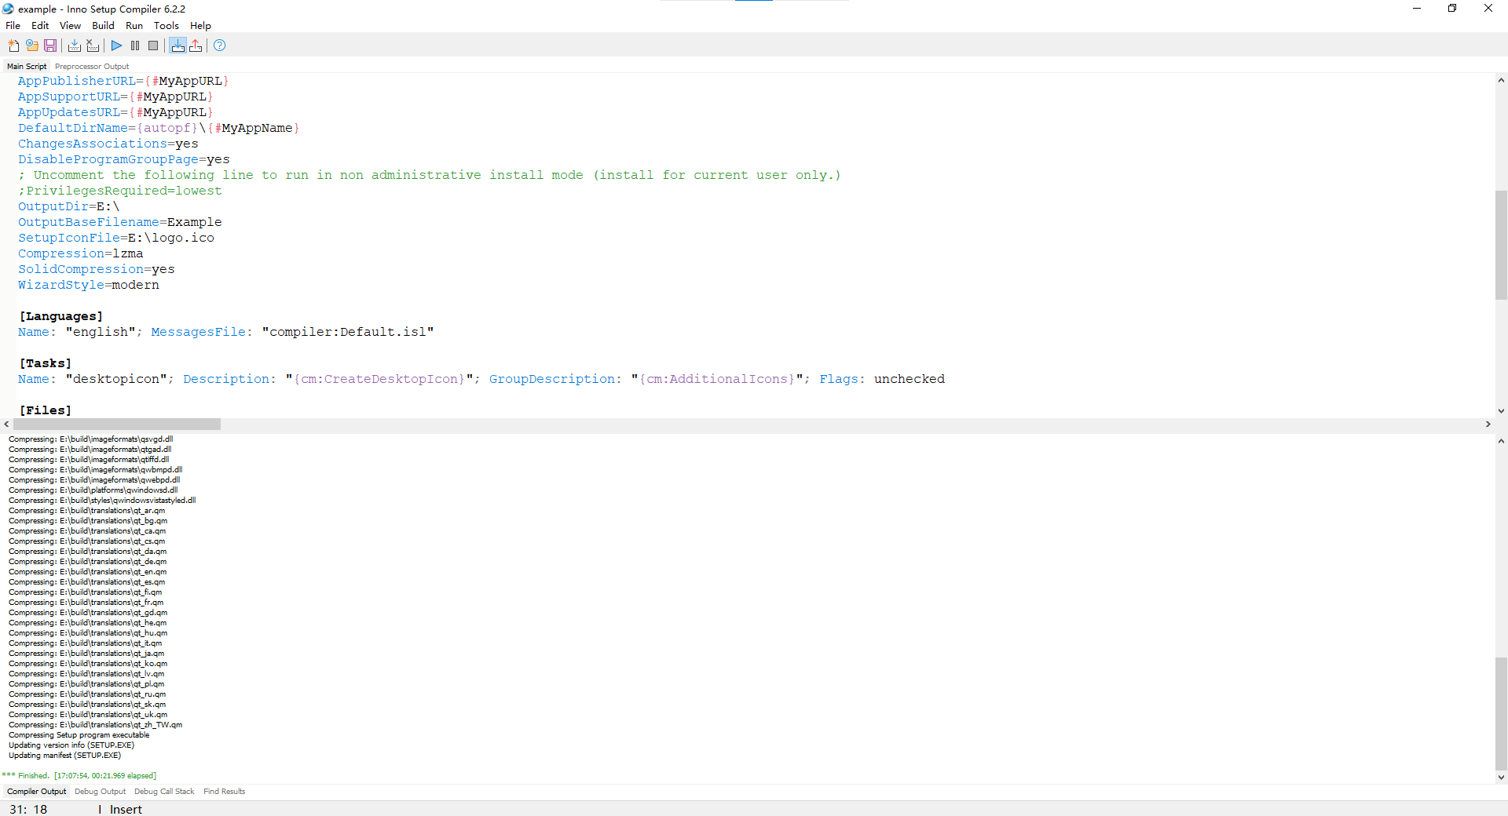This screenshot has height=816, width=1508.
Task: Click the Open file folder icon
Action: tap(31, 46)
